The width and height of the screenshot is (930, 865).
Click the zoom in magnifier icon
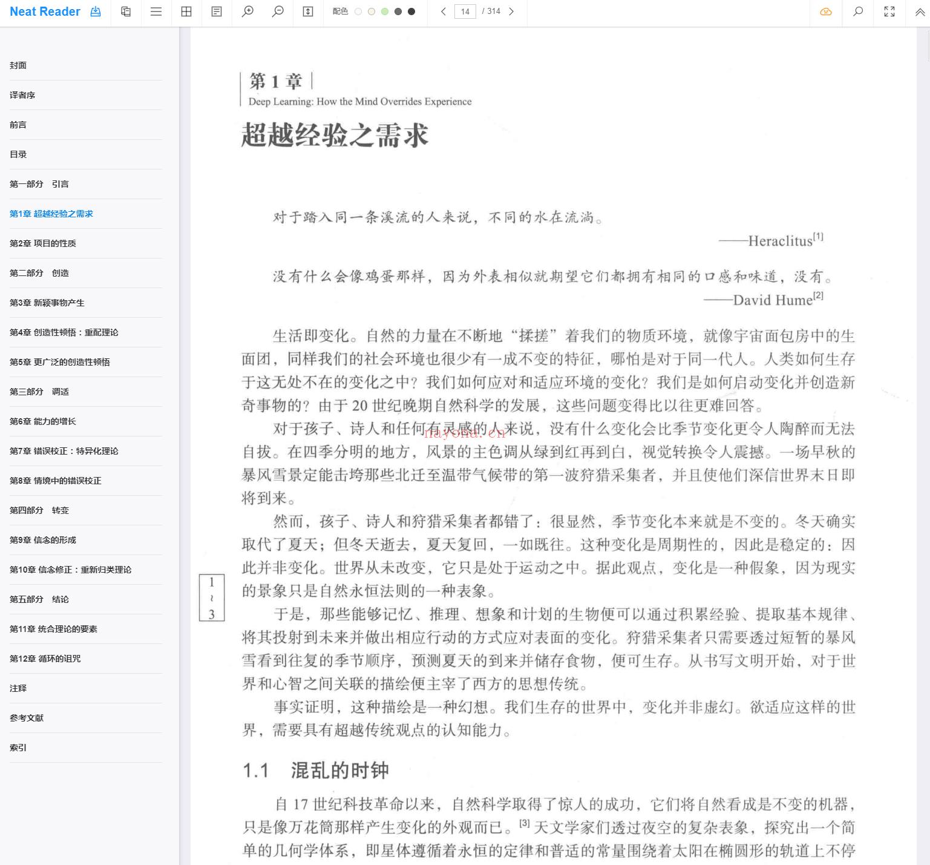pyautogui.click(x=247, y=12)
